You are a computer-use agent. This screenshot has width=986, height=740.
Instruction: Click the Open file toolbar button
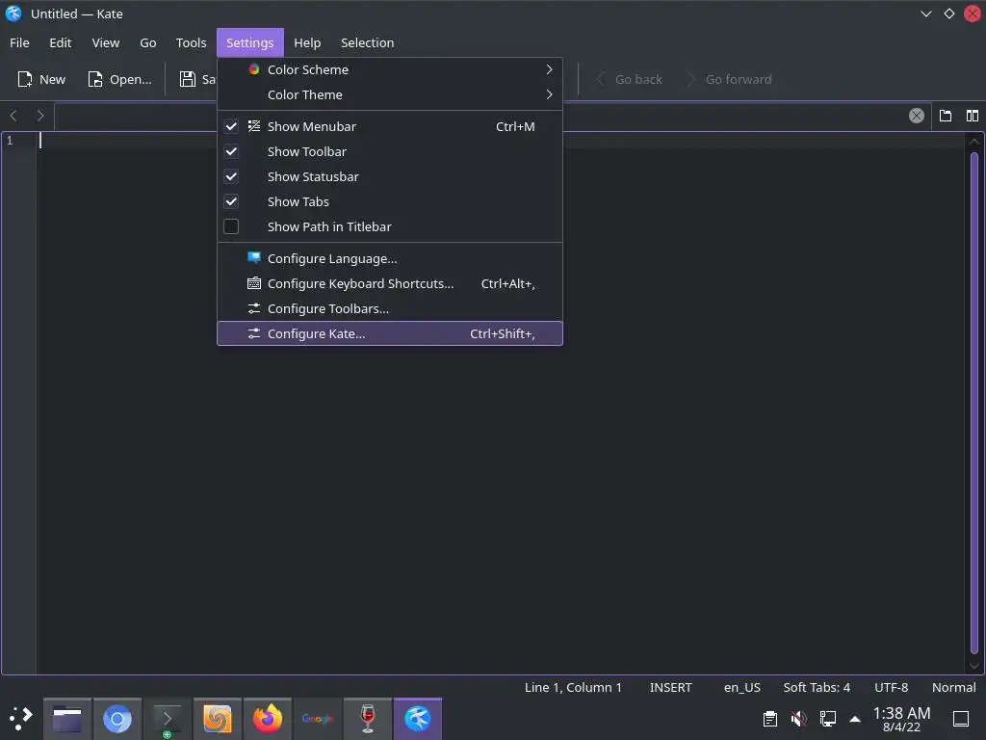(x=119, y=79)
